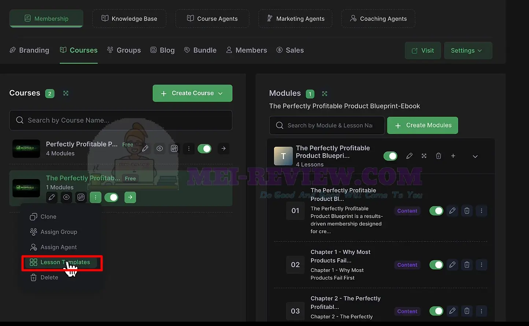
Task: Open the three-dot options for lesson 03
Action: pyautogui.click(x=481, y=311)
